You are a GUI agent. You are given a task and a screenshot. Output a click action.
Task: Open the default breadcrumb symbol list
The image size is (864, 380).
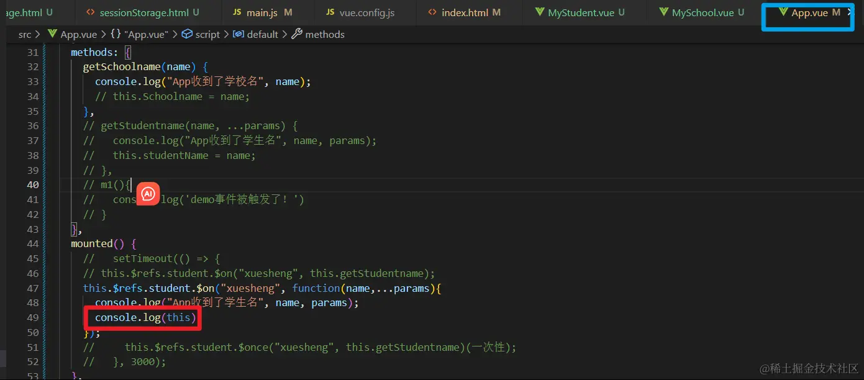click(x=263, y=35)
